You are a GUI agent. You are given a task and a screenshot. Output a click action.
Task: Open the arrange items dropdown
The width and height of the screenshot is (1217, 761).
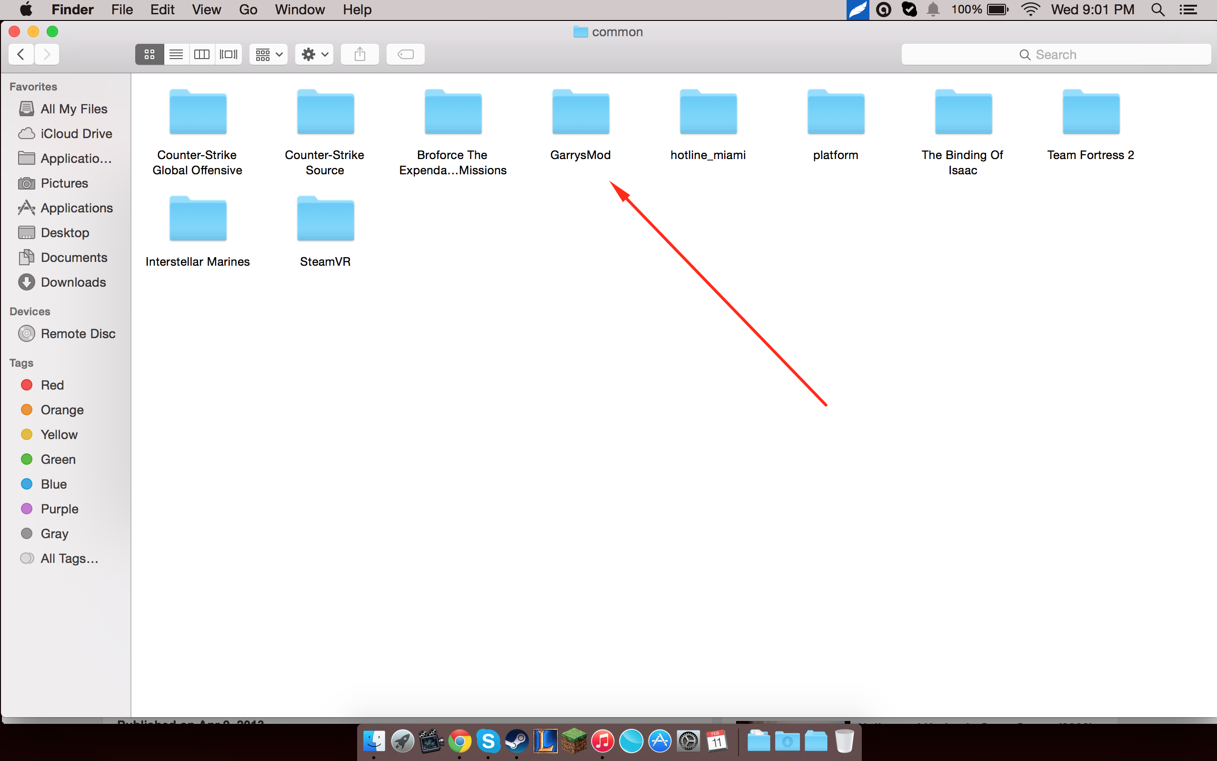(268, 54)
